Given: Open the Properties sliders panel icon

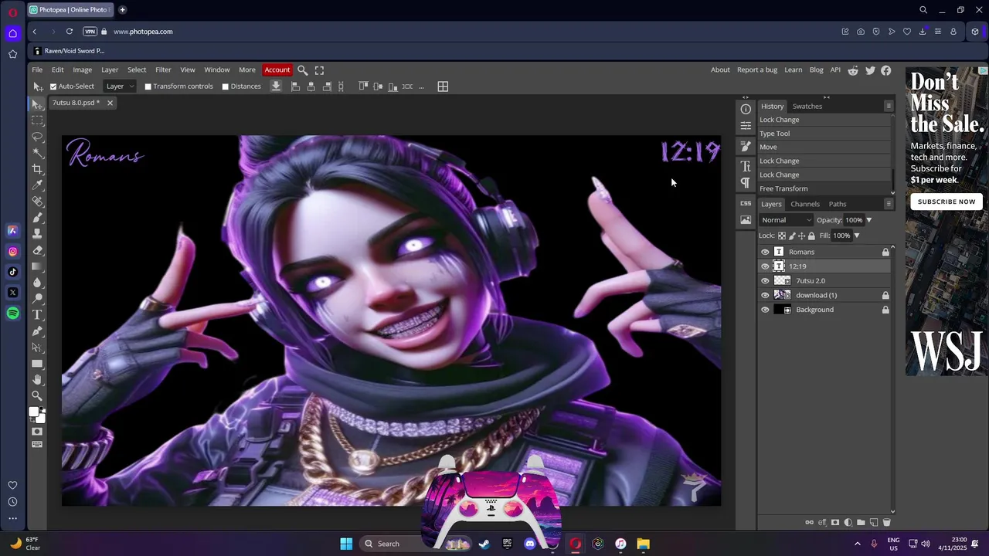Looking at the screenshot, I should point(746,126).
